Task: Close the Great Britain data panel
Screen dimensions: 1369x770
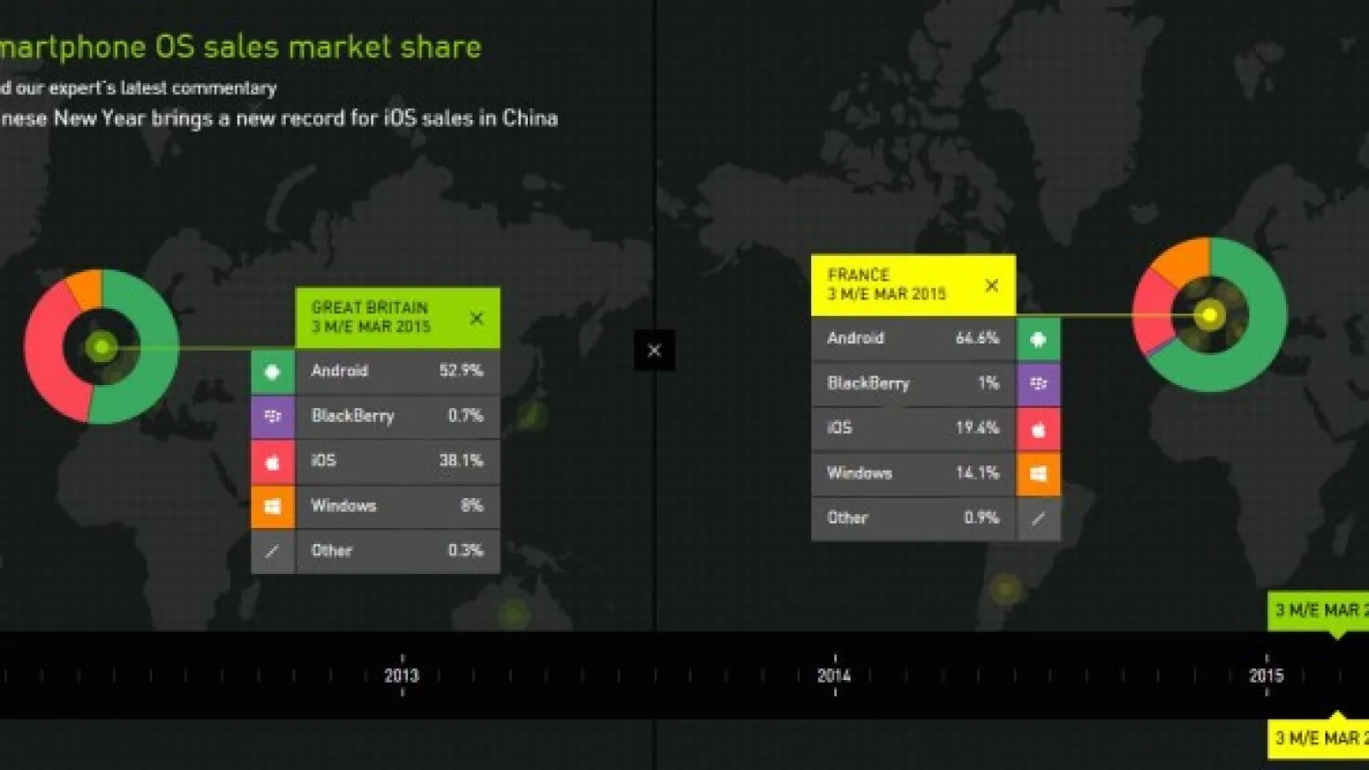Action: 477,318
